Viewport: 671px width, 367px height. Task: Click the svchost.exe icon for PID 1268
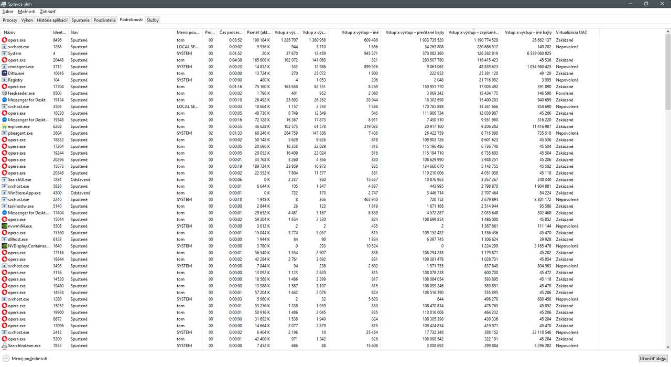pos(5,47)
